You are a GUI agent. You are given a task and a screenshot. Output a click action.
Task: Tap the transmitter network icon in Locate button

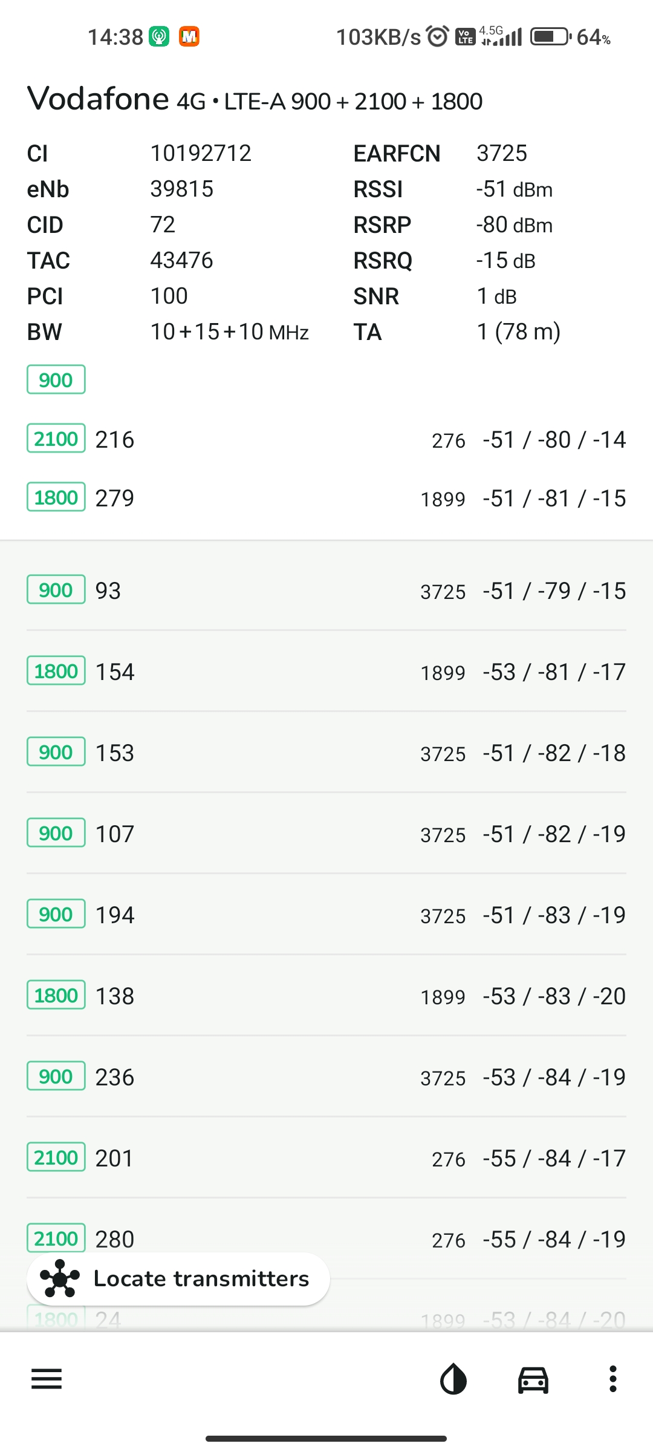60,1278
